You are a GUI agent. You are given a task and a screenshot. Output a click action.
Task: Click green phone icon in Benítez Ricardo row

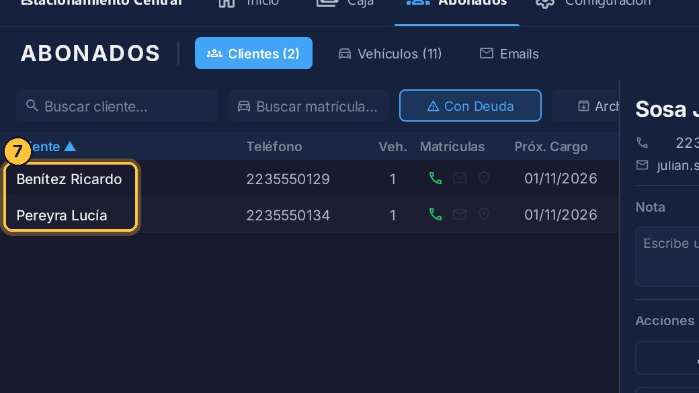click(x=435, y=178)
